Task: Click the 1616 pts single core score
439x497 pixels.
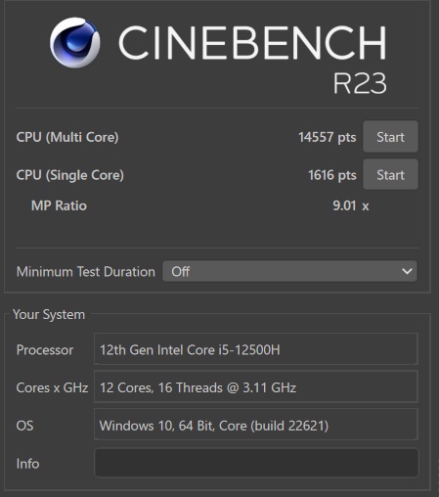Action: [x=332, y=175]
